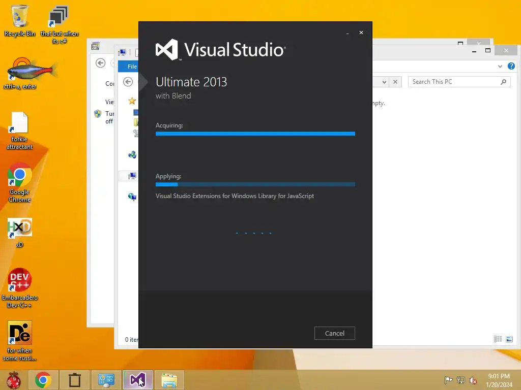Click the Start button ornament icon

pyautogui.click(x=14, y=380)
